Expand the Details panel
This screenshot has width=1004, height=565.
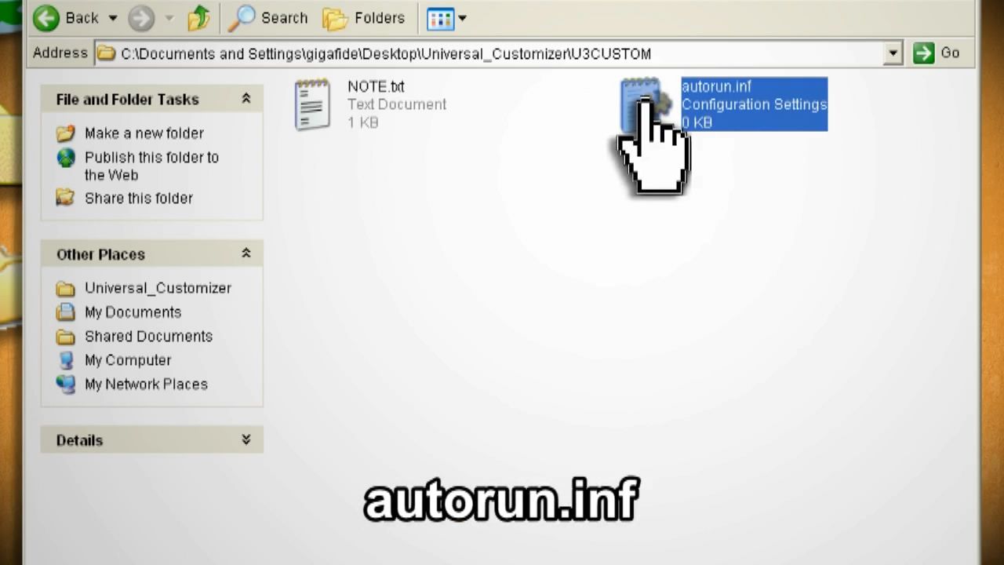point(246,439)
